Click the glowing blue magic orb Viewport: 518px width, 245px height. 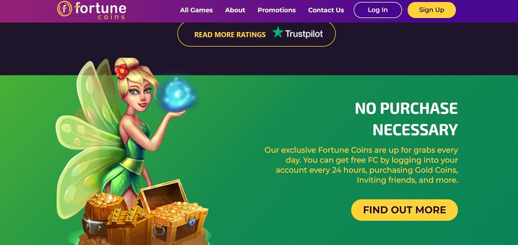177,95
